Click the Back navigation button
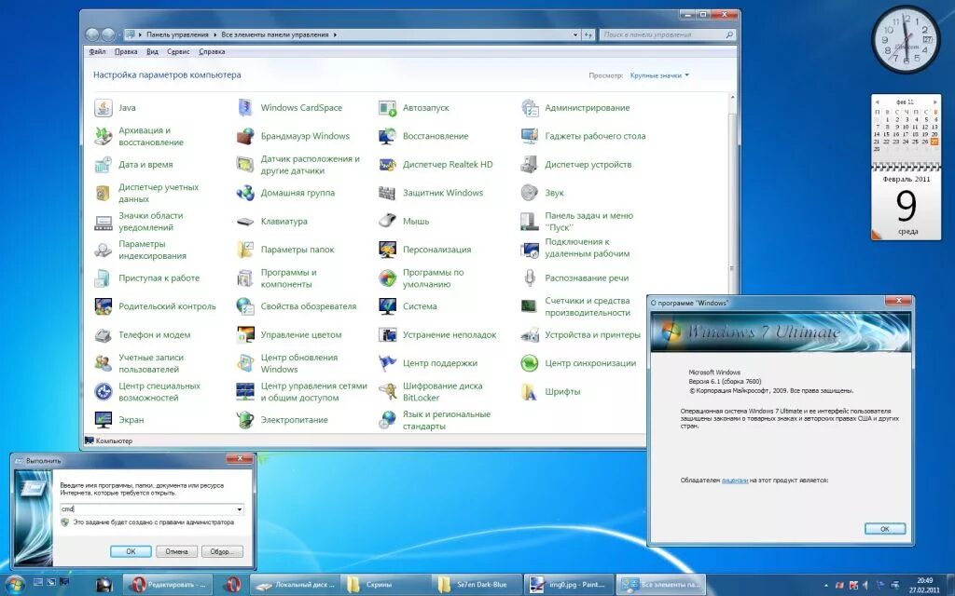 click(x=92, y=34)
